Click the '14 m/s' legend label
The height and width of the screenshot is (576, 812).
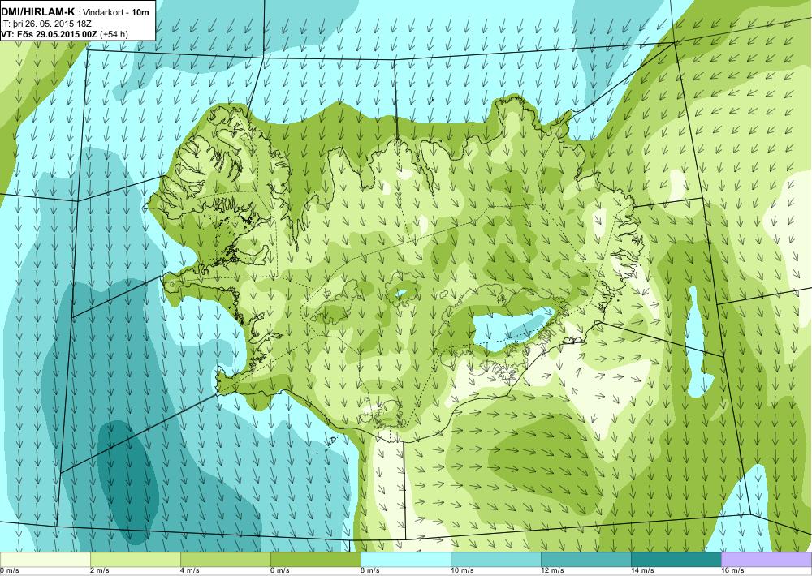[642, 571]
